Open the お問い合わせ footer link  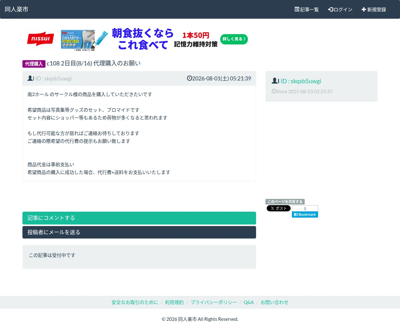(x=274, y=302)
